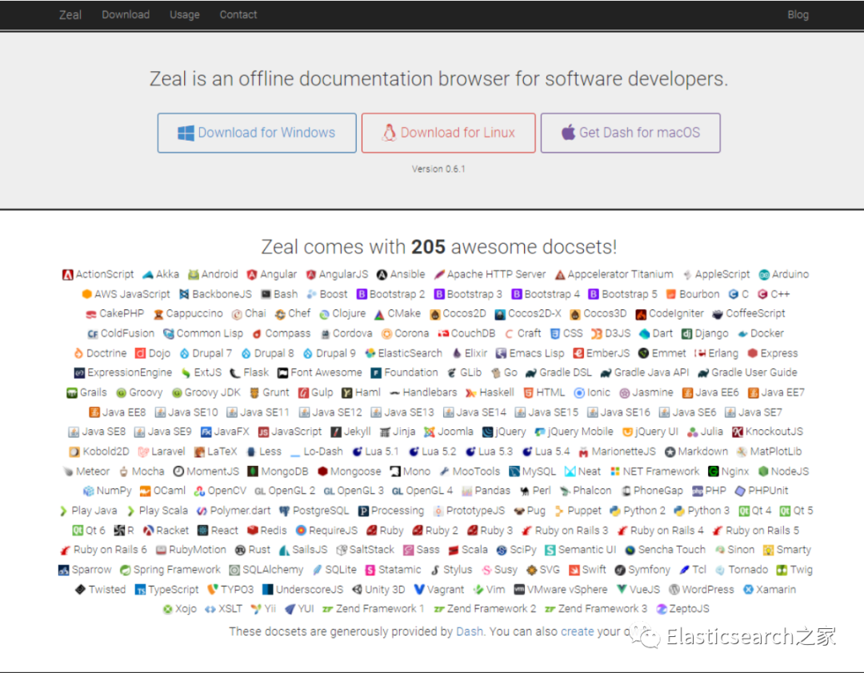Click the 'VMware vSphere' docset label
The height and width of the screenshot is (673, 864).
pos(567,590)
